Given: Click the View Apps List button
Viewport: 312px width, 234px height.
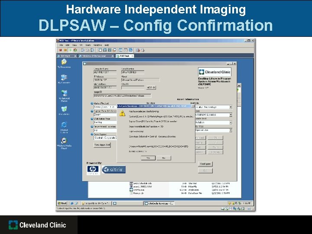Looking at the screenshot, I should tap(102, 145).
